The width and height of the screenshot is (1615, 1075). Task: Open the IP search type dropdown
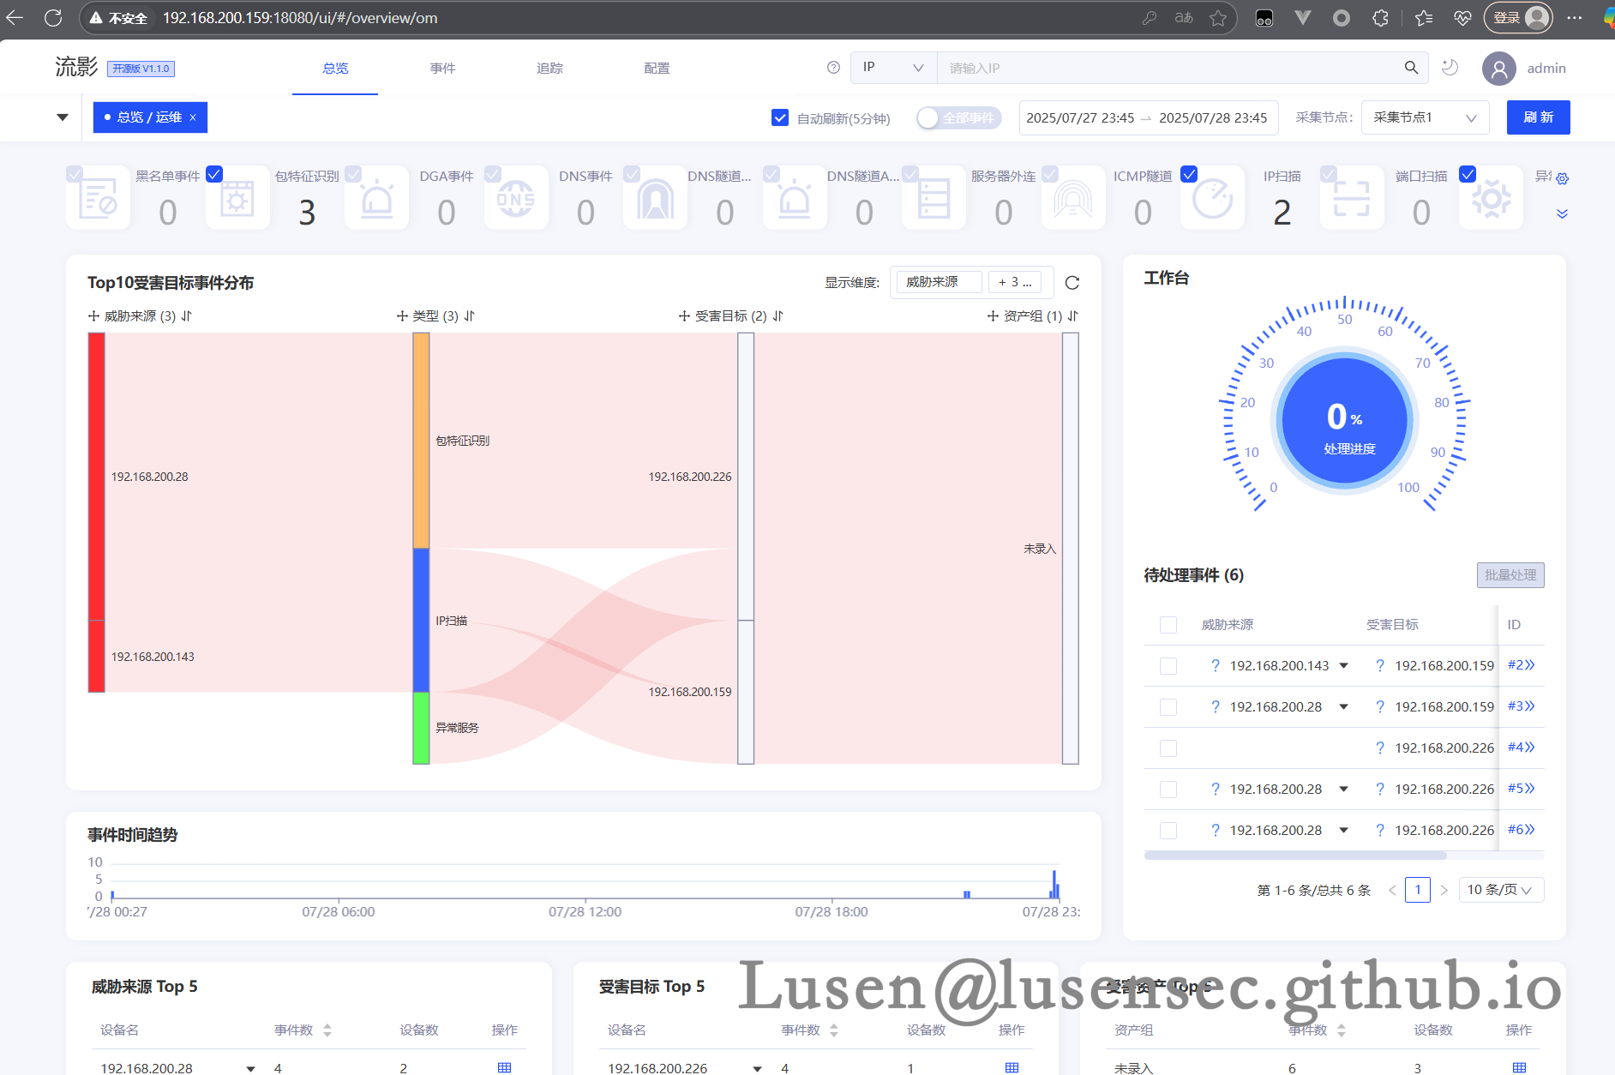pos(892,68)
